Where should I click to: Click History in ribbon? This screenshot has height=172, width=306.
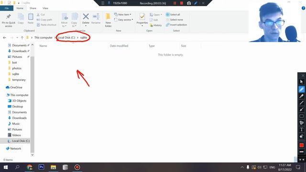[x=156, y=25]
